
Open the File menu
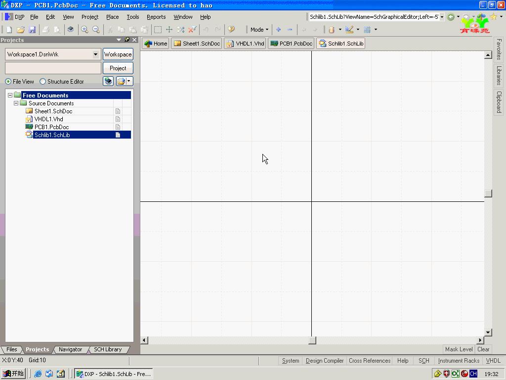(x=34, y=17)
